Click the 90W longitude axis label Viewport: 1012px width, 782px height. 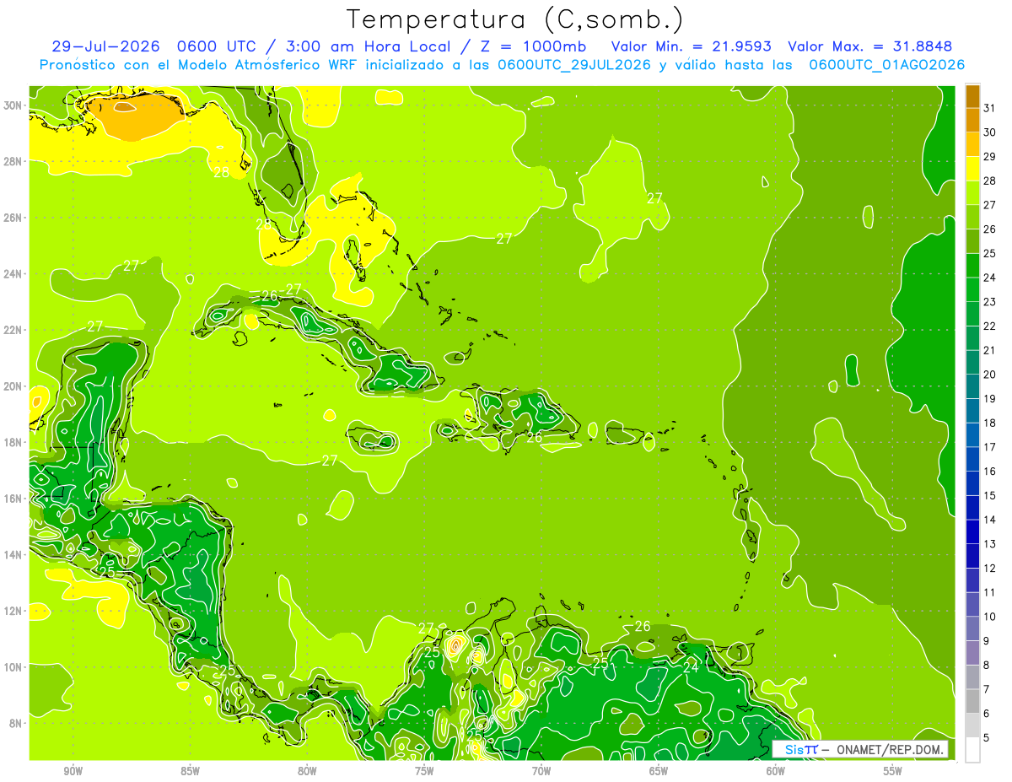tap(73, 771)
